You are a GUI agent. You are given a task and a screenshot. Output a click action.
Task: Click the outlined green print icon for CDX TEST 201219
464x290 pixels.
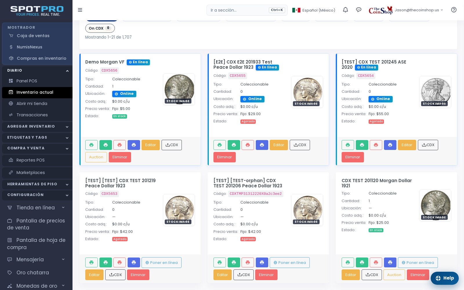[x=91, y=262]
